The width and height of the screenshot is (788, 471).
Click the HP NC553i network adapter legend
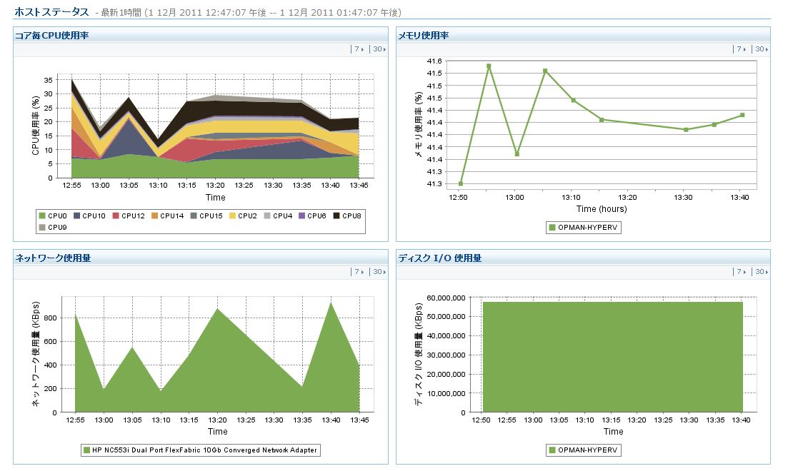click(x=201, y=450)
